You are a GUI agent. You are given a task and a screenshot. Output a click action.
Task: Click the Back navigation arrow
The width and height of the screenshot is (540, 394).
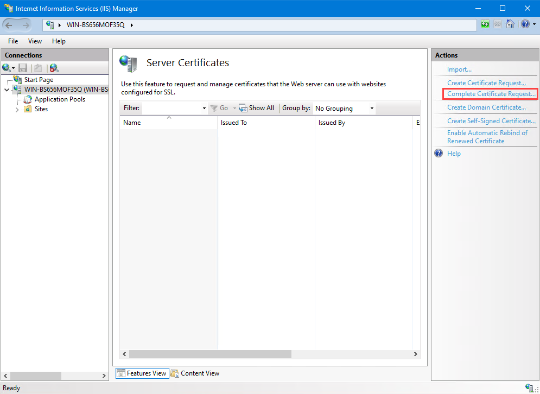[9, 25]
